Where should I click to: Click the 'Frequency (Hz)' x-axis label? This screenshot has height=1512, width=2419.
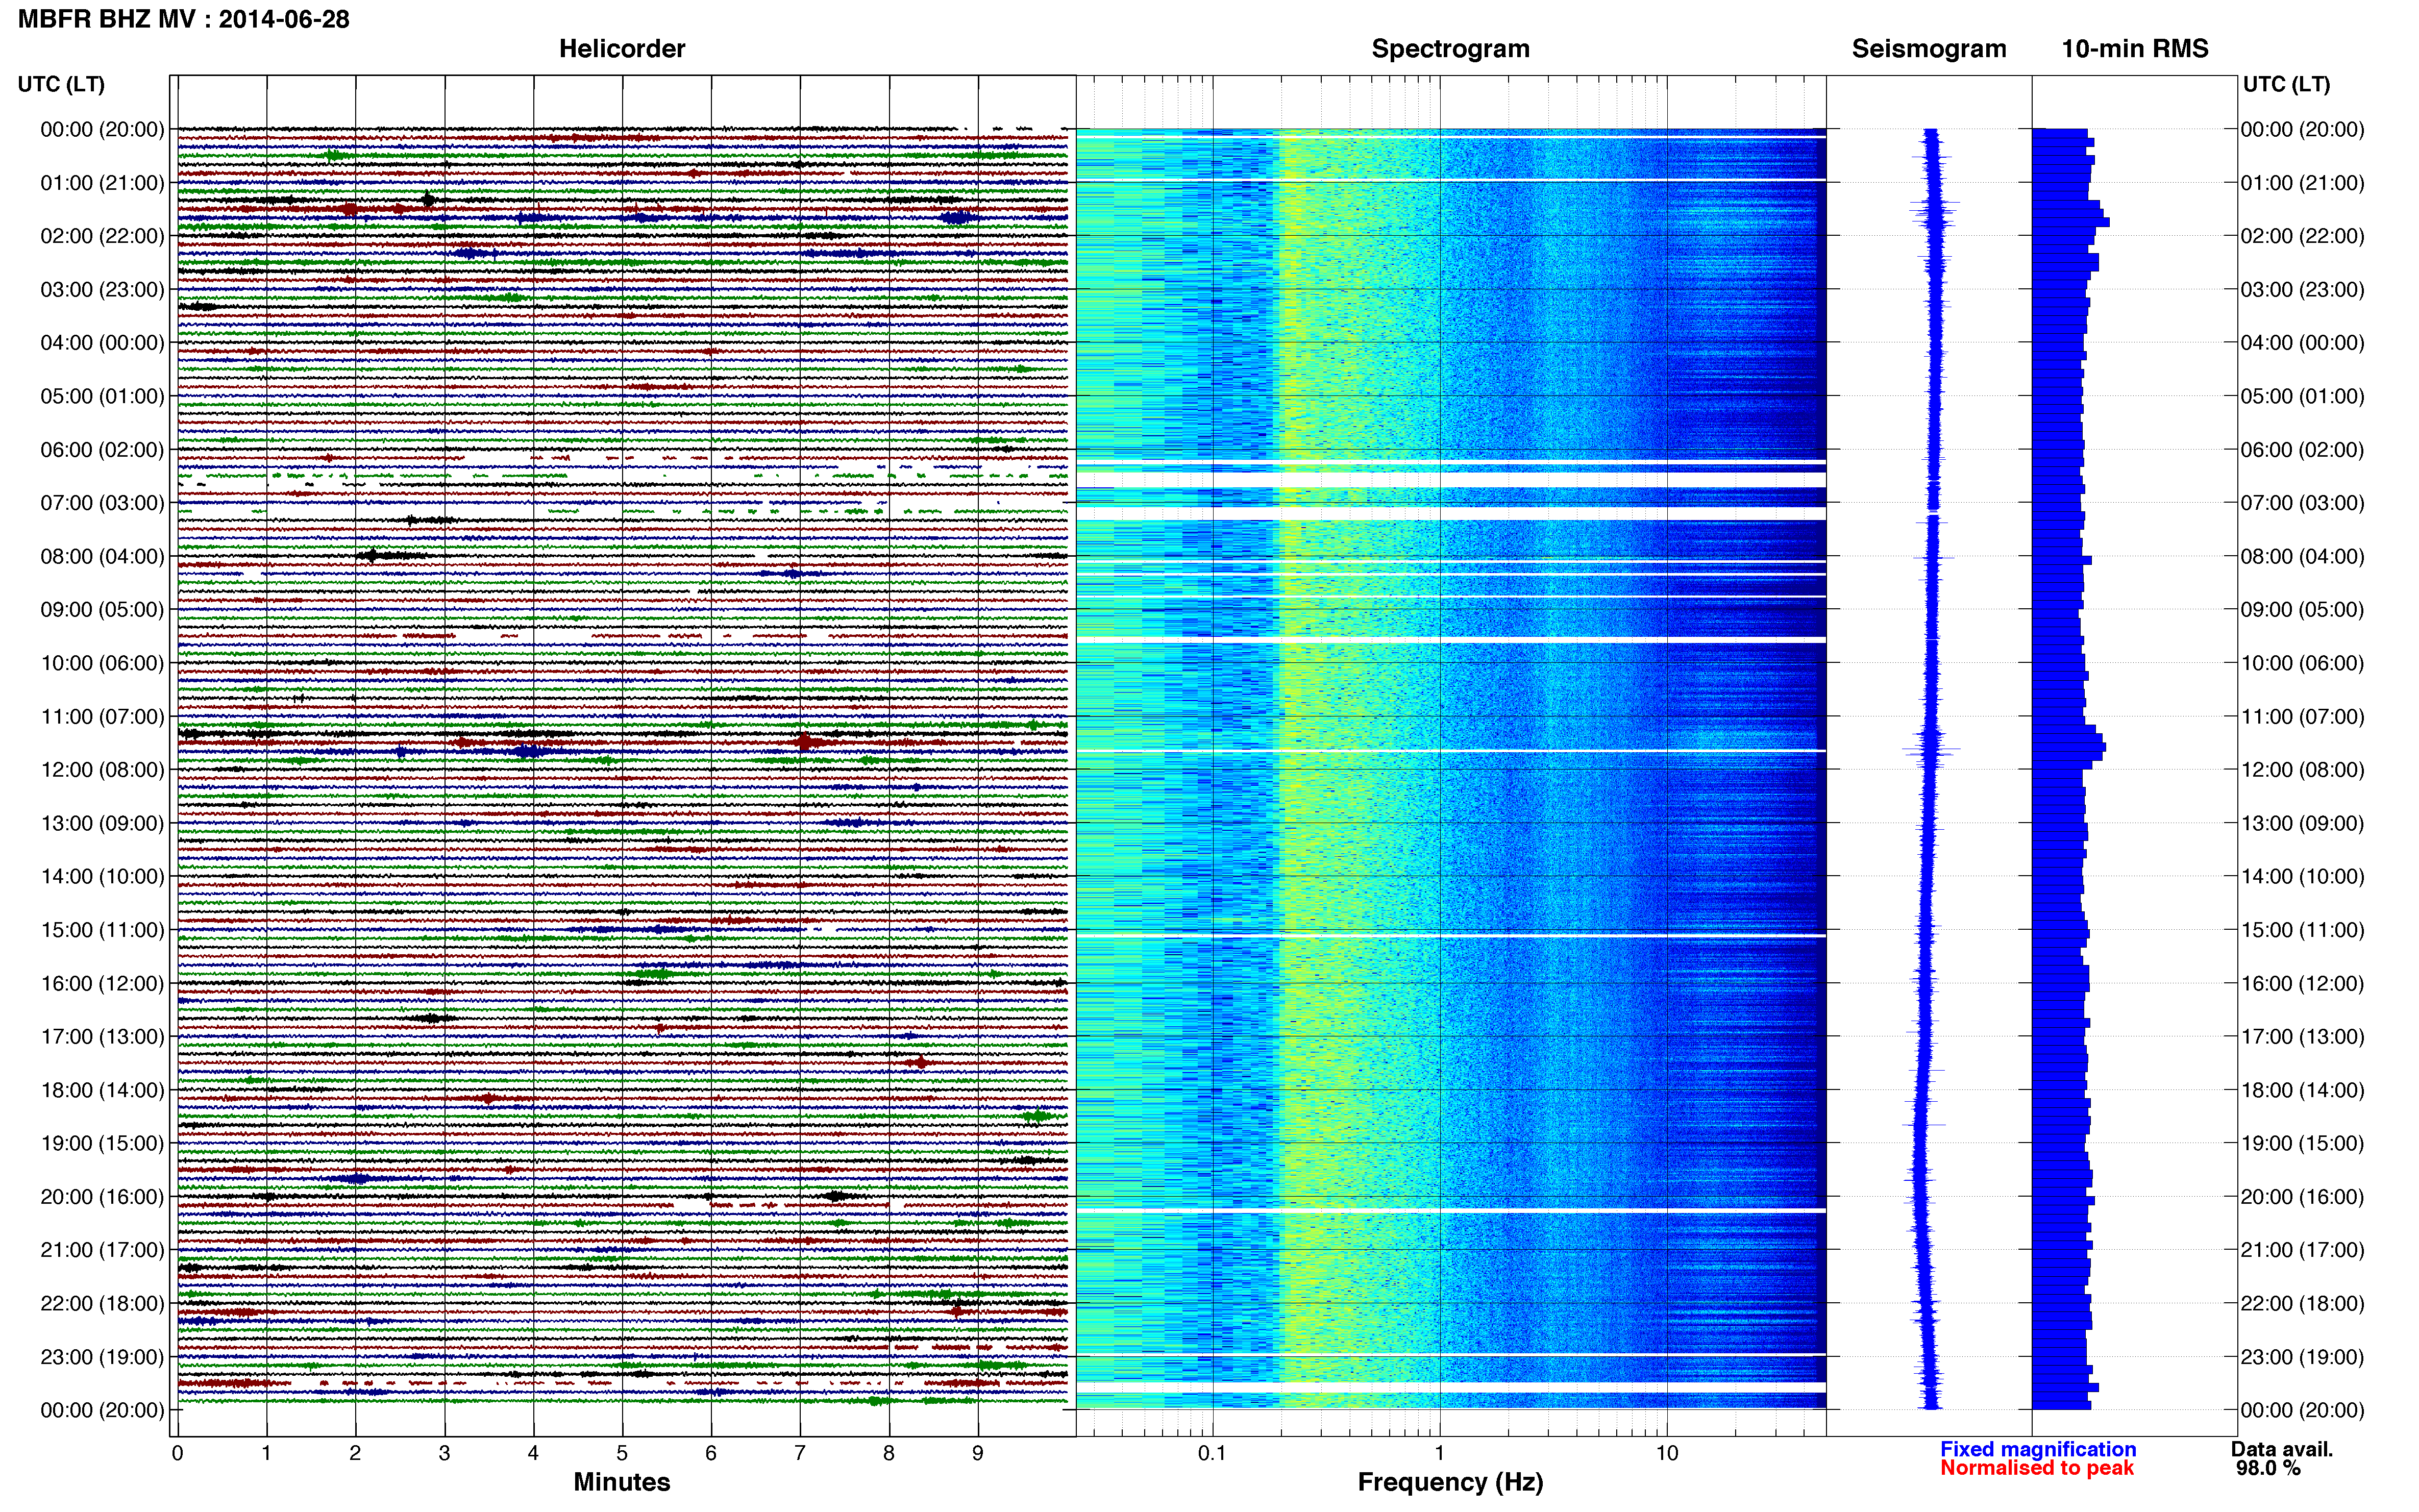pyautogui.click(x=1450, y=1482)
